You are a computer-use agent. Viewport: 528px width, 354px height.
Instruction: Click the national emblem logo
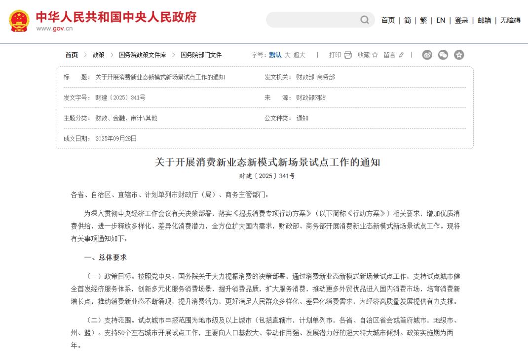(19, 21)
